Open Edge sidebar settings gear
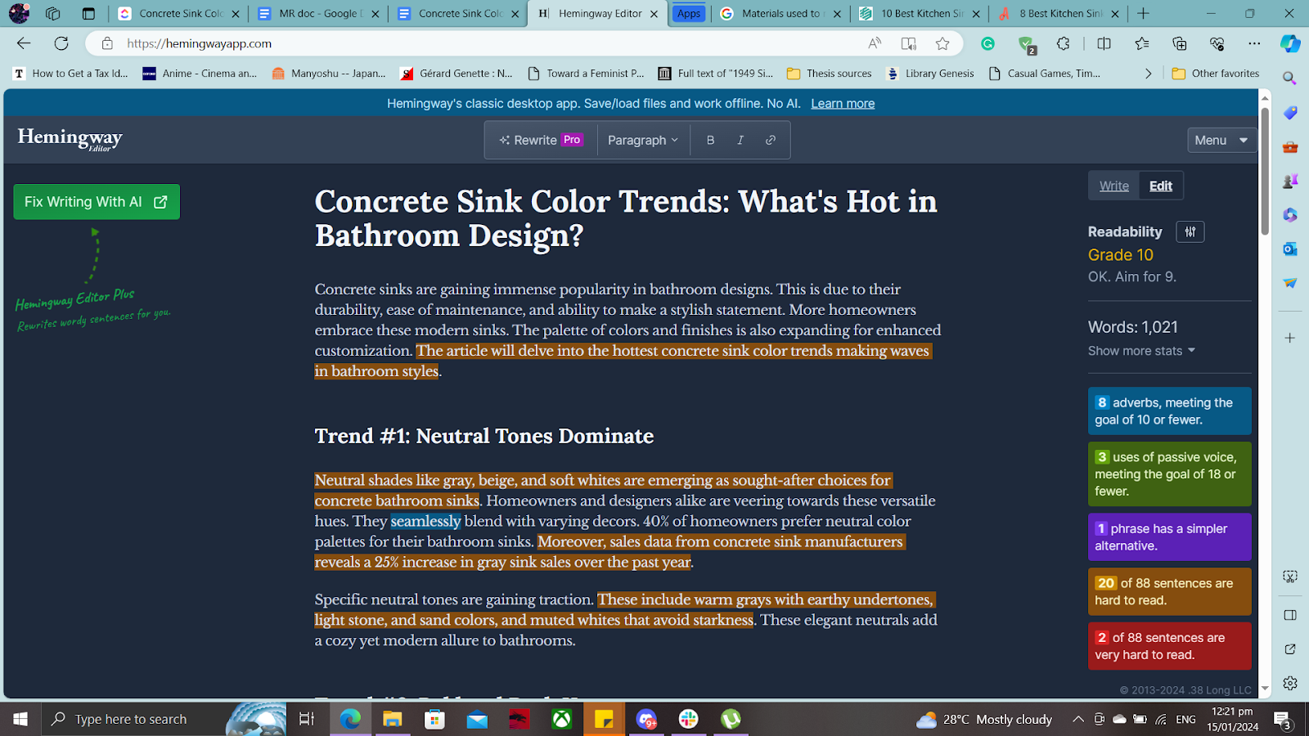 point(1290,683)
